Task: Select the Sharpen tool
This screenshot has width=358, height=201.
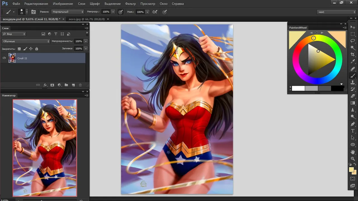Action: tap(353, 110)
